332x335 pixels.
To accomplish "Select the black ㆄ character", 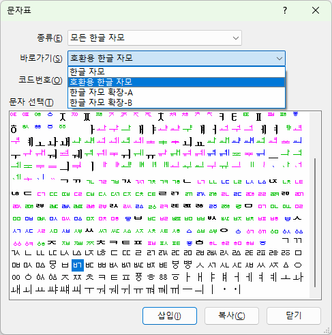I will point(138,278).
